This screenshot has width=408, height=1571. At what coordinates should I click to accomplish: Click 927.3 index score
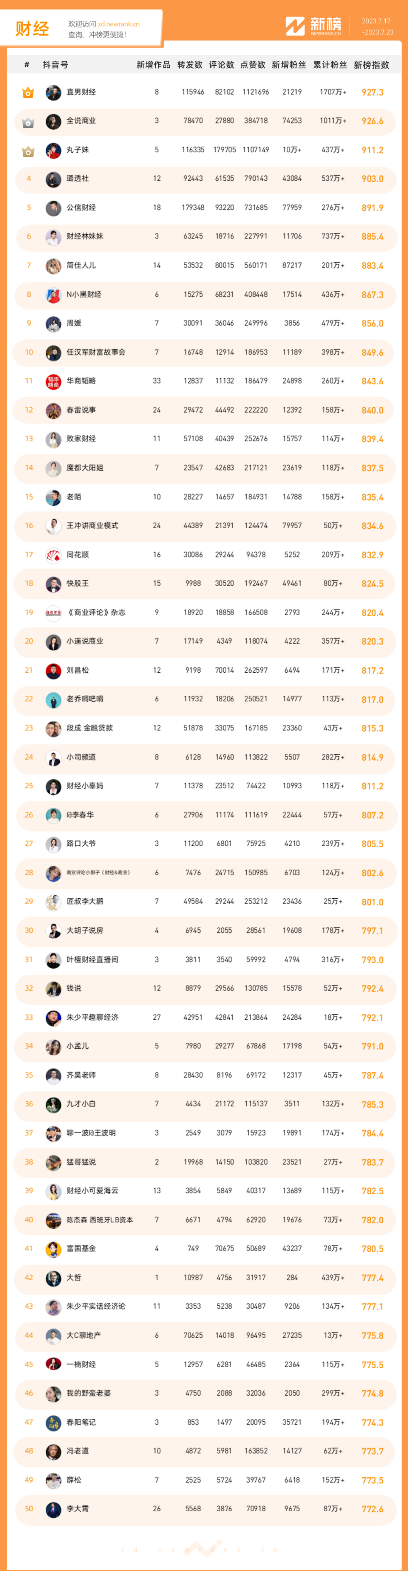pos(372,93)
